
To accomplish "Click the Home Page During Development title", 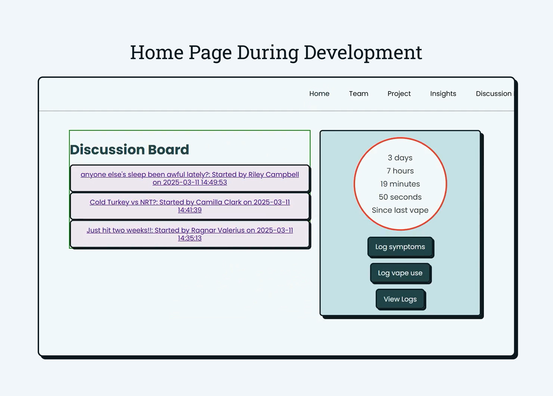I will (x=276, y=52).
